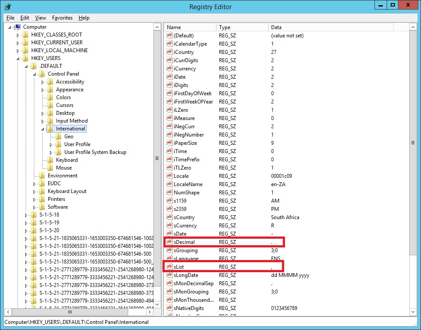Click the Locale string value icon
This screenshot has width=421, height=330.
coord(169,176)
